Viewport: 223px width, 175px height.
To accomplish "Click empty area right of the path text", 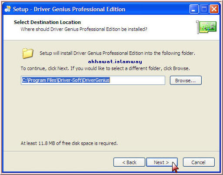I will (137, 80).
